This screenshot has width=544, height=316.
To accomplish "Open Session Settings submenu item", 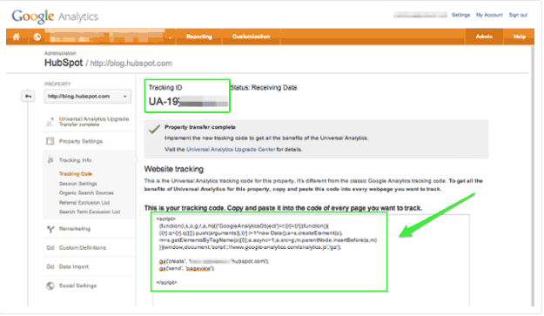I will (x=77, y=184).
